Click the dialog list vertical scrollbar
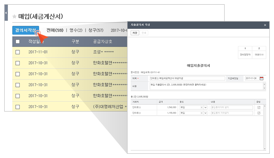Screen dimensions: 274x158 point(265,128)
